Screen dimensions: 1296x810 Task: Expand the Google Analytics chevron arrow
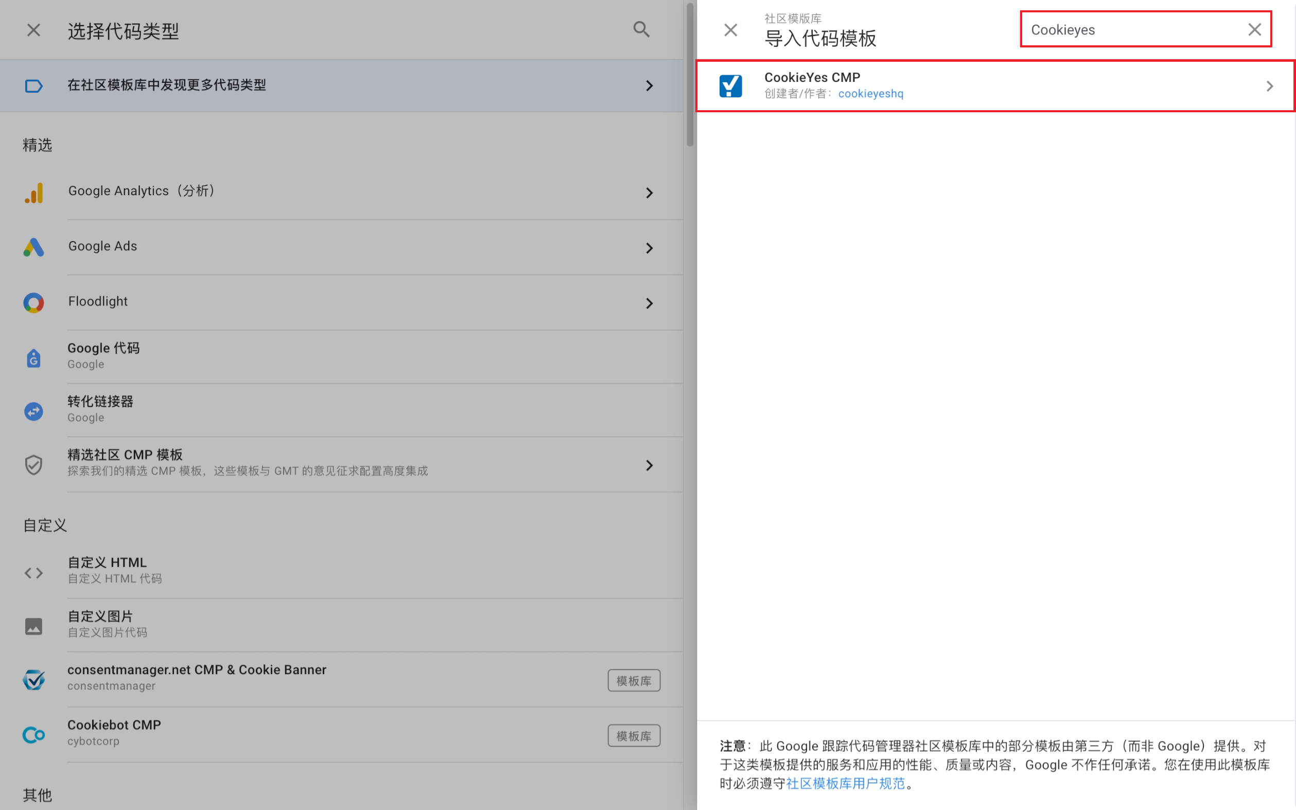click(x=650, y=193)
